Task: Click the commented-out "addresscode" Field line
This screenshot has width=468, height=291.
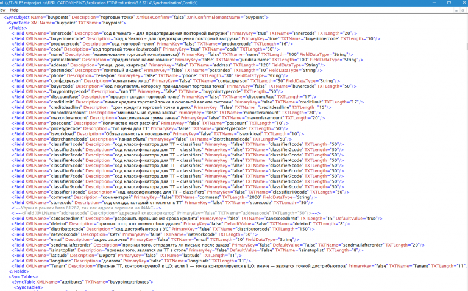Action: (x=166, y=213)
